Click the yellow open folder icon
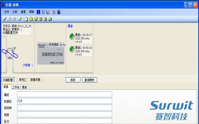Viewport: 199px width, 124px height. click(31, 19)
